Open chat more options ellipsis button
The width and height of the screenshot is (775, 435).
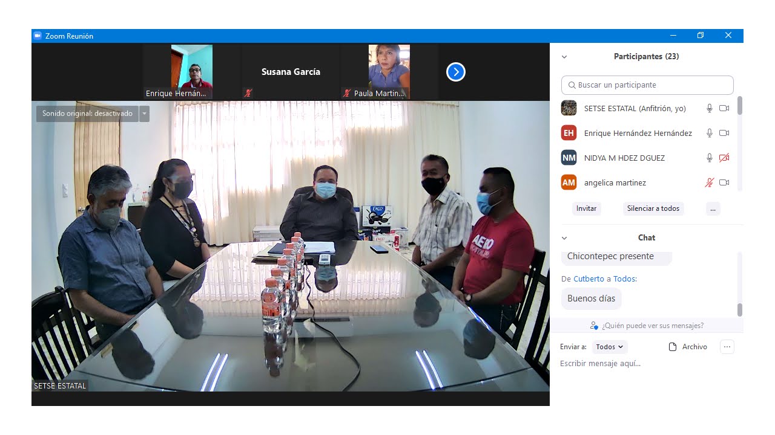click(x=727, y=347)
